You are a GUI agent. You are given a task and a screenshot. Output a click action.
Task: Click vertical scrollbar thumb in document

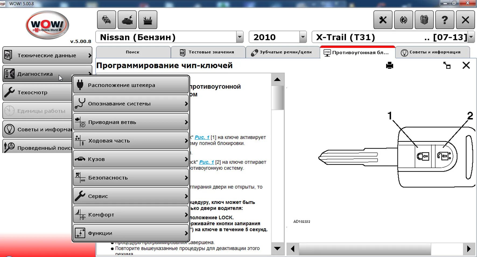(278, 98)
